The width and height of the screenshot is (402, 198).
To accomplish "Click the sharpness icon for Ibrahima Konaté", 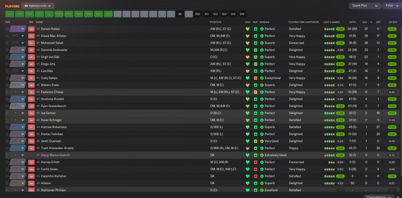I will [256, 99].
